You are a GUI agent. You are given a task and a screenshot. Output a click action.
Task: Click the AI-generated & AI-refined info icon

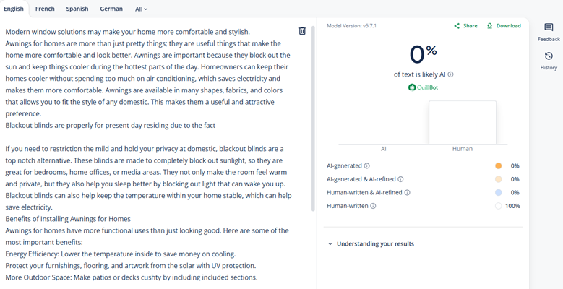(x=401, y=179)
